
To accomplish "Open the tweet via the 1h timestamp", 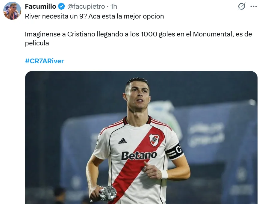I will [113, 7].
